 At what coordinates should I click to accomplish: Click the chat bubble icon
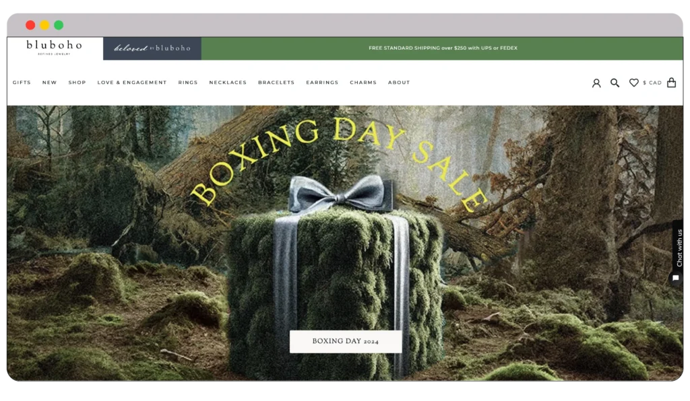click(x=676, y=278)
